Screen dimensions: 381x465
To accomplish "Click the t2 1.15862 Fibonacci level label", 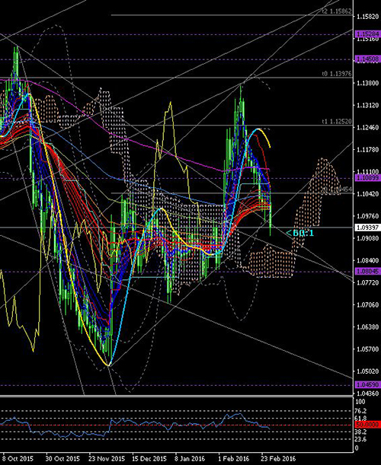I will (337, 11).
